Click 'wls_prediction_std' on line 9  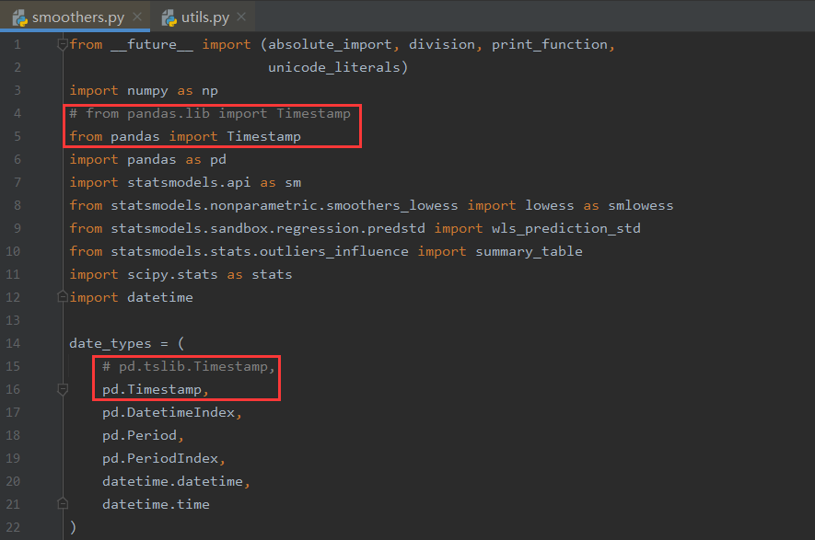pos(566,228)
